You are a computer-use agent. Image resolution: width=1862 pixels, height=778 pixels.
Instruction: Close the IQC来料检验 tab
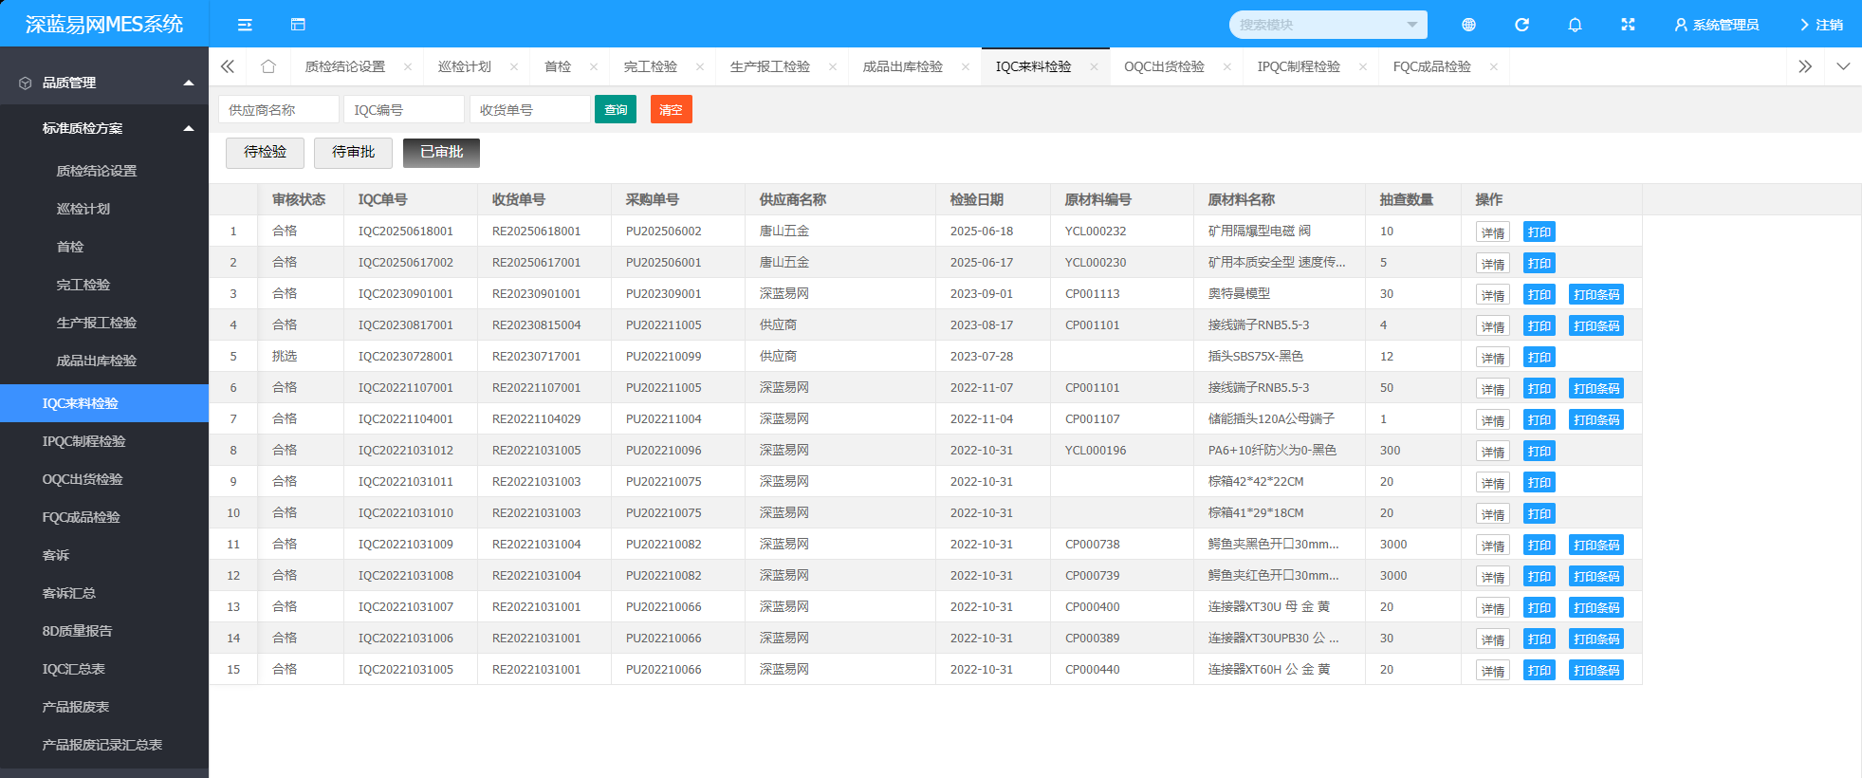tap(1094, 66)
